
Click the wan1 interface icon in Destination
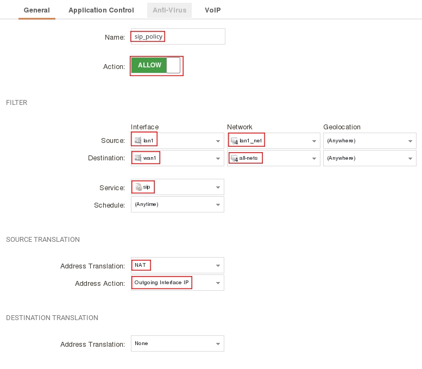coord(138,158)
